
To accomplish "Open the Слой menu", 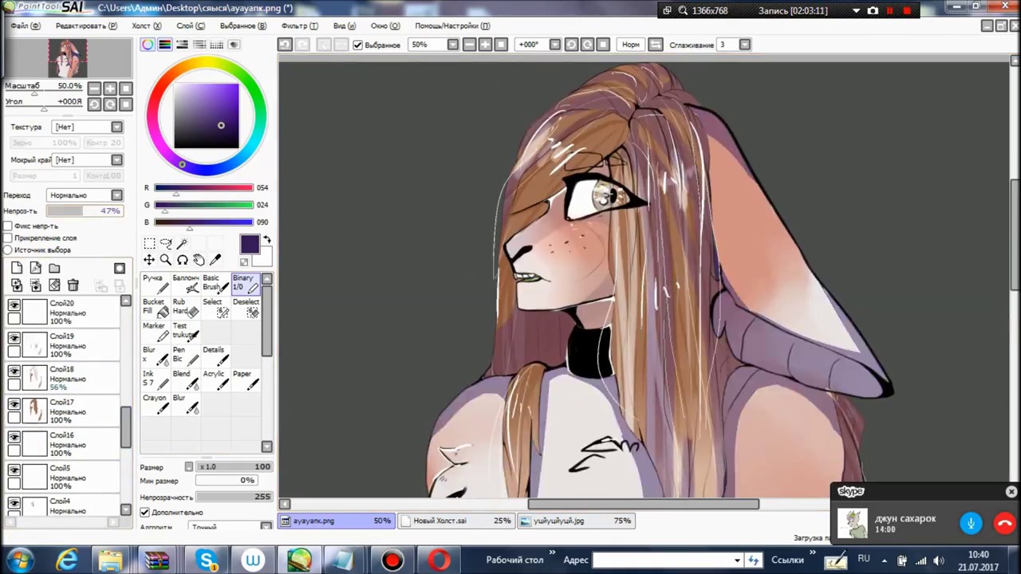I will (190, 26).
